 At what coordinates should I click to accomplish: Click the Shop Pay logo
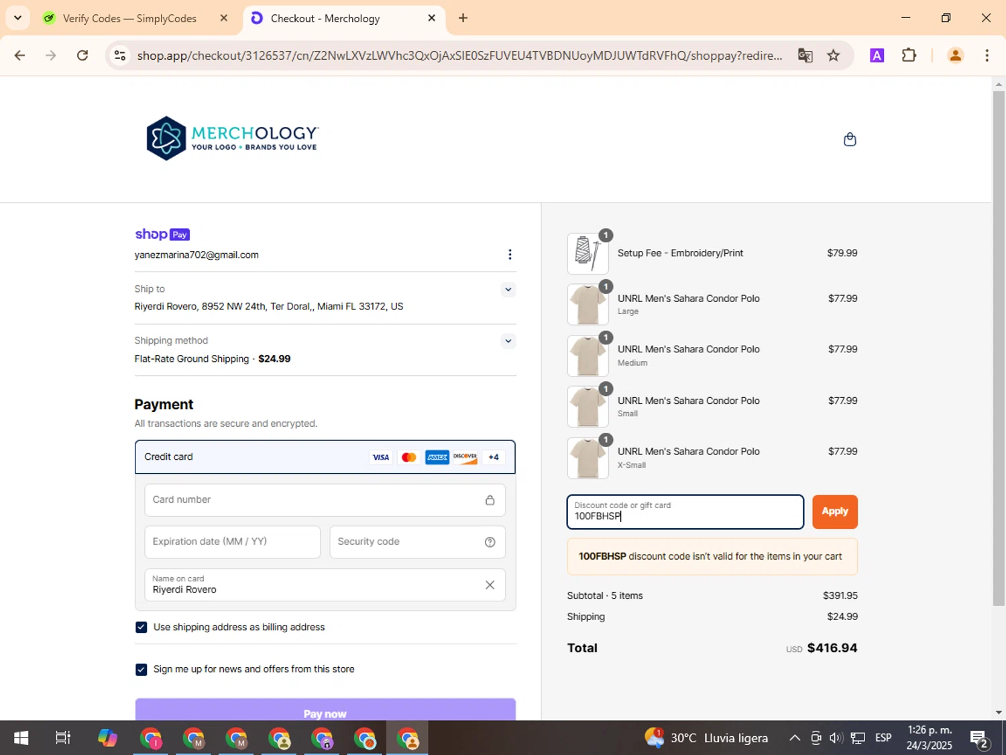coord(162,234)
